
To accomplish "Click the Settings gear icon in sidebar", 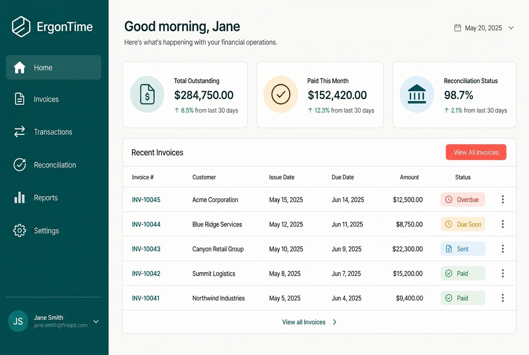I will pos(20,230).
